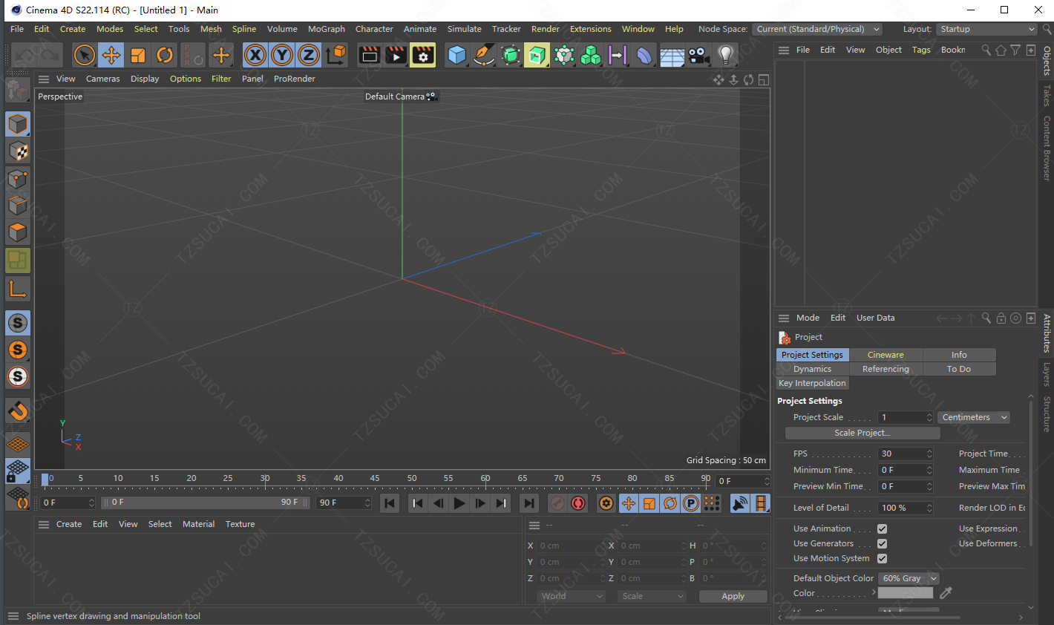Toggle X axis lock
The height and width of the screenshot is (625, 1054).
(x=255, y=55)
